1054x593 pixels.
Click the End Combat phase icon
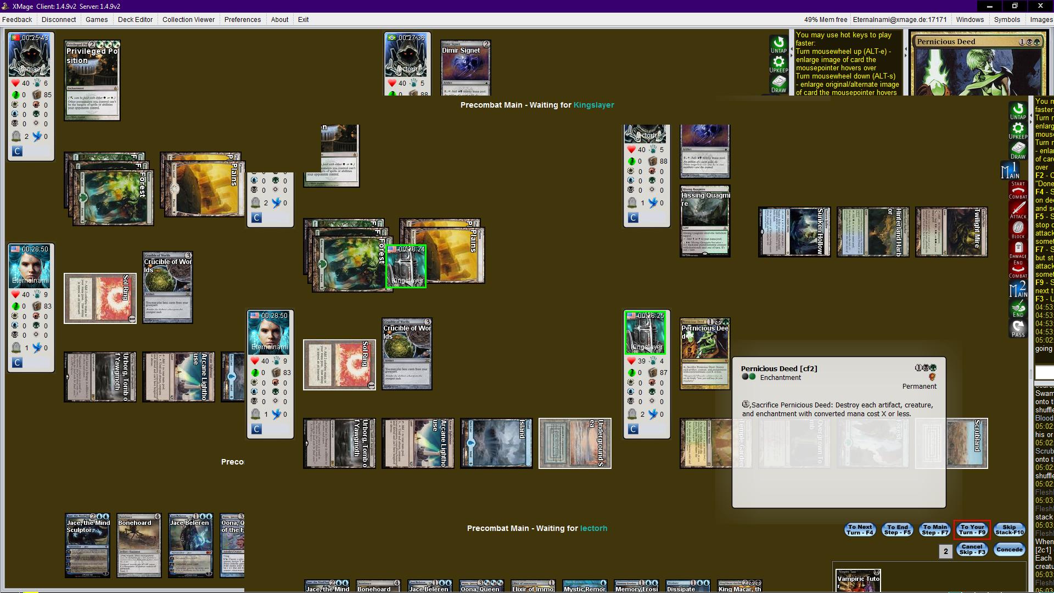1018,270
